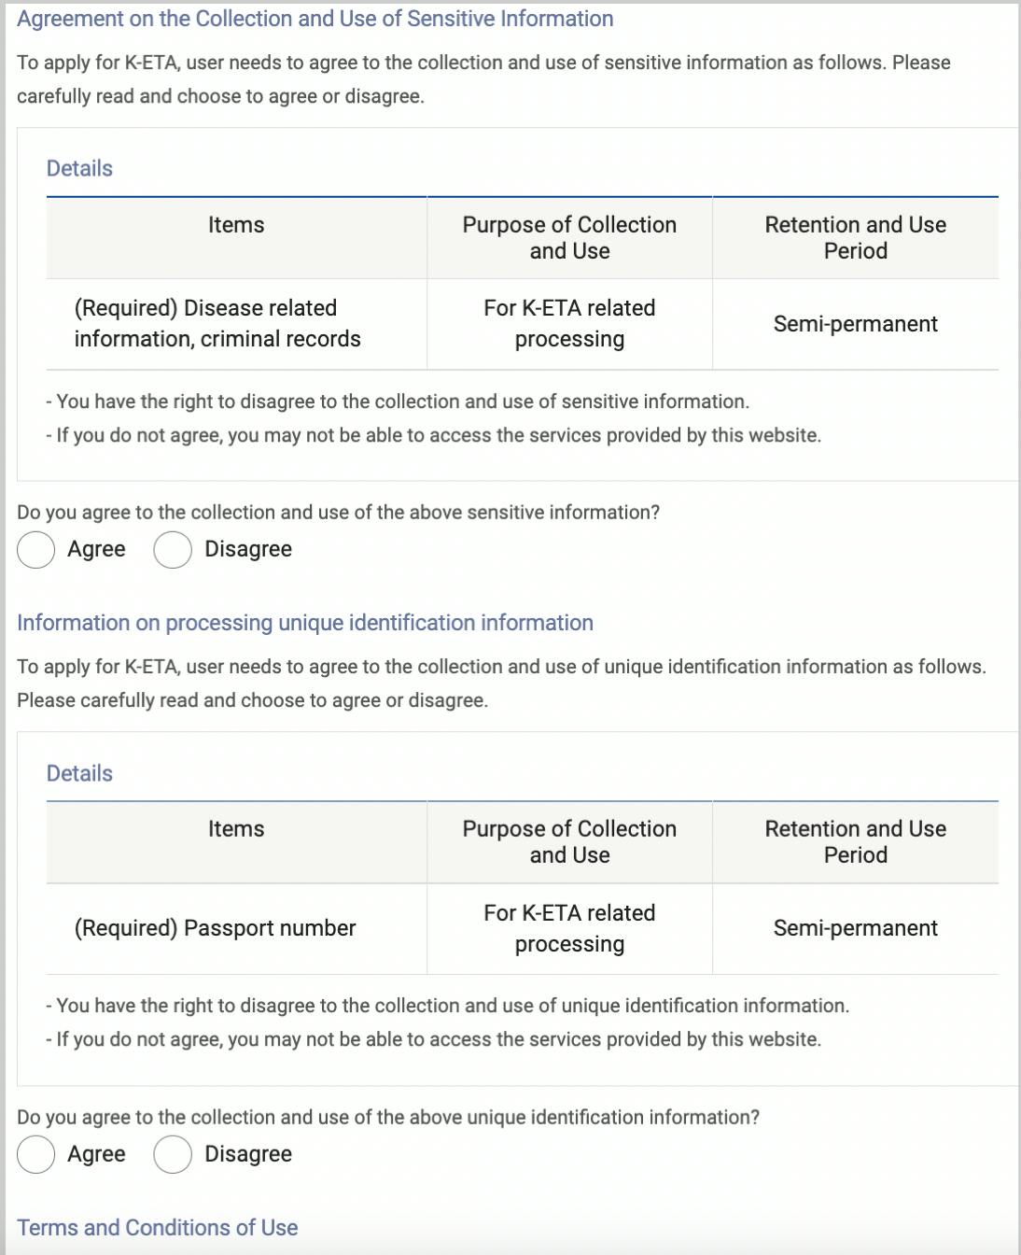Select Agree for sensitive information collection
The image size is (1021, 1255).
[36, 550]
